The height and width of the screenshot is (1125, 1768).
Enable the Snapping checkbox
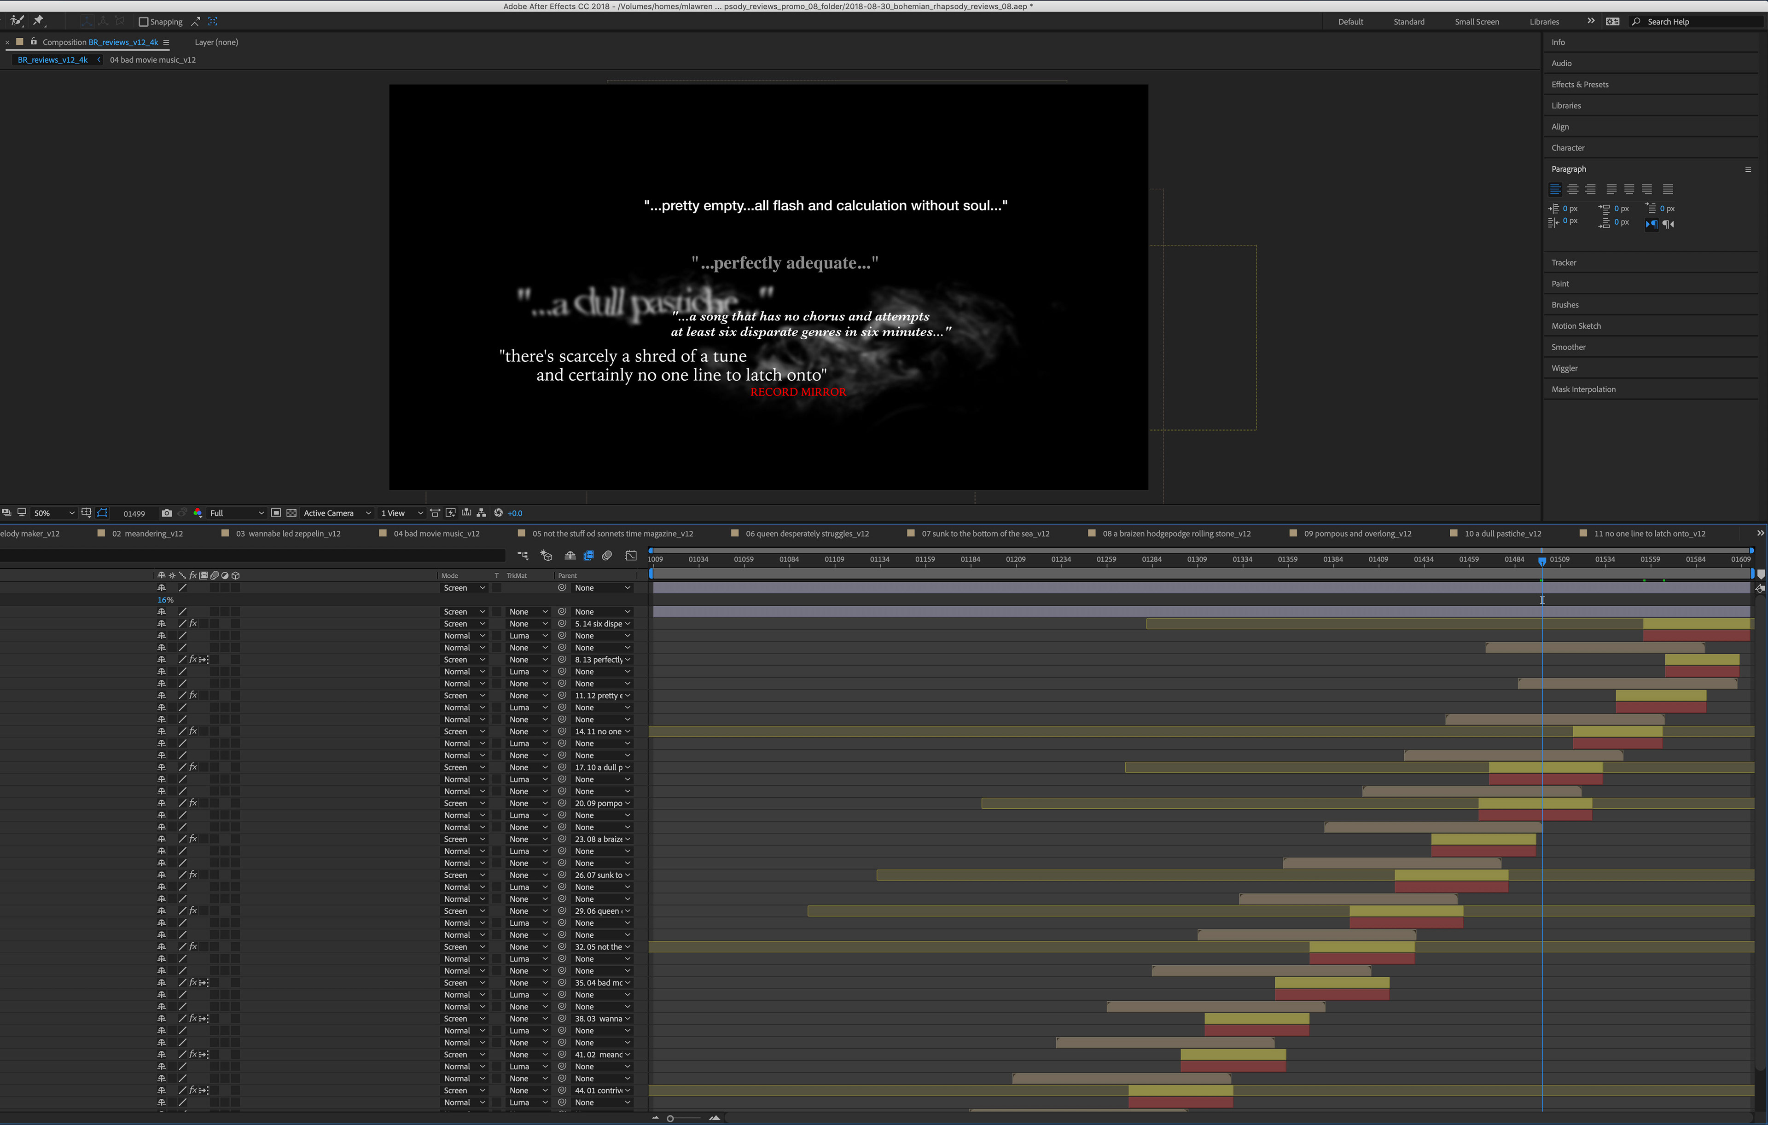pyautogui.click(x=144, y=22)
